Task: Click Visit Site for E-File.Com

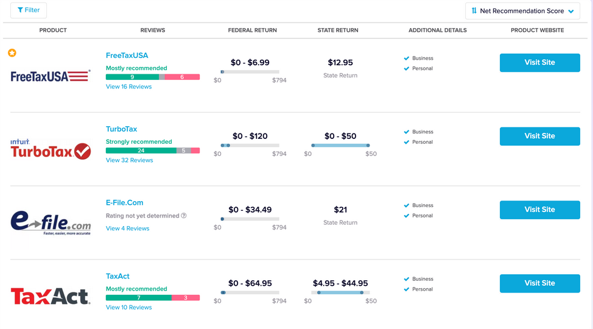Action: point(539,210)
